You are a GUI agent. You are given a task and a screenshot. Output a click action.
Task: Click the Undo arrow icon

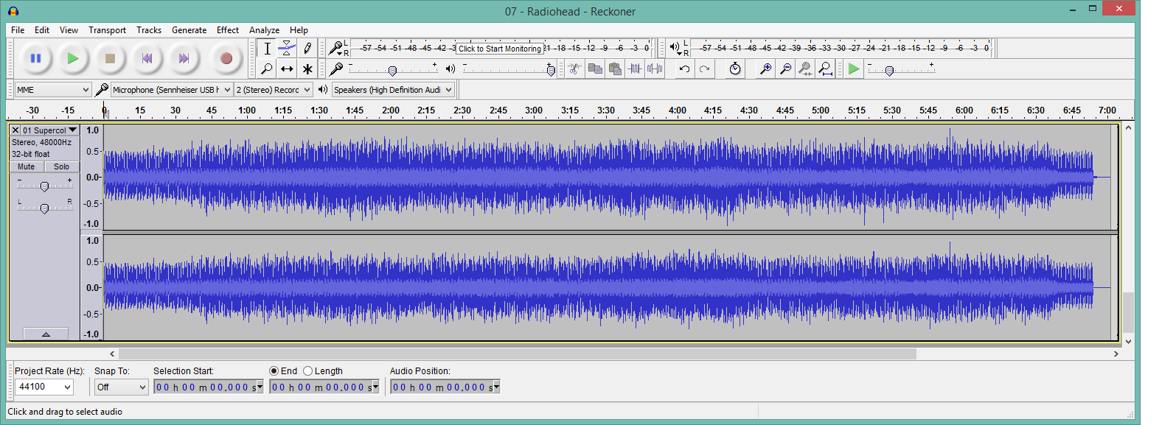point(684,69)
